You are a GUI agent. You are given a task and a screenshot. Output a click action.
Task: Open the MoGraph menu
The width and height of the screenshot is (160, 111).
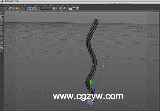click(x=51, y=5)
